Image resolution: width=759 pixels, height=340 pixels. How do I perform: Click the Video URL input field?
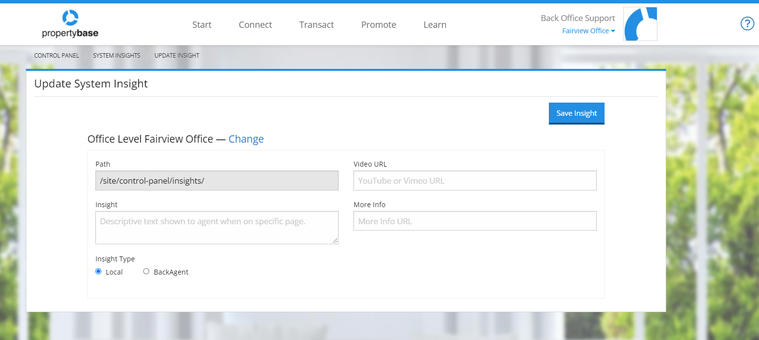tap(475, 180)
